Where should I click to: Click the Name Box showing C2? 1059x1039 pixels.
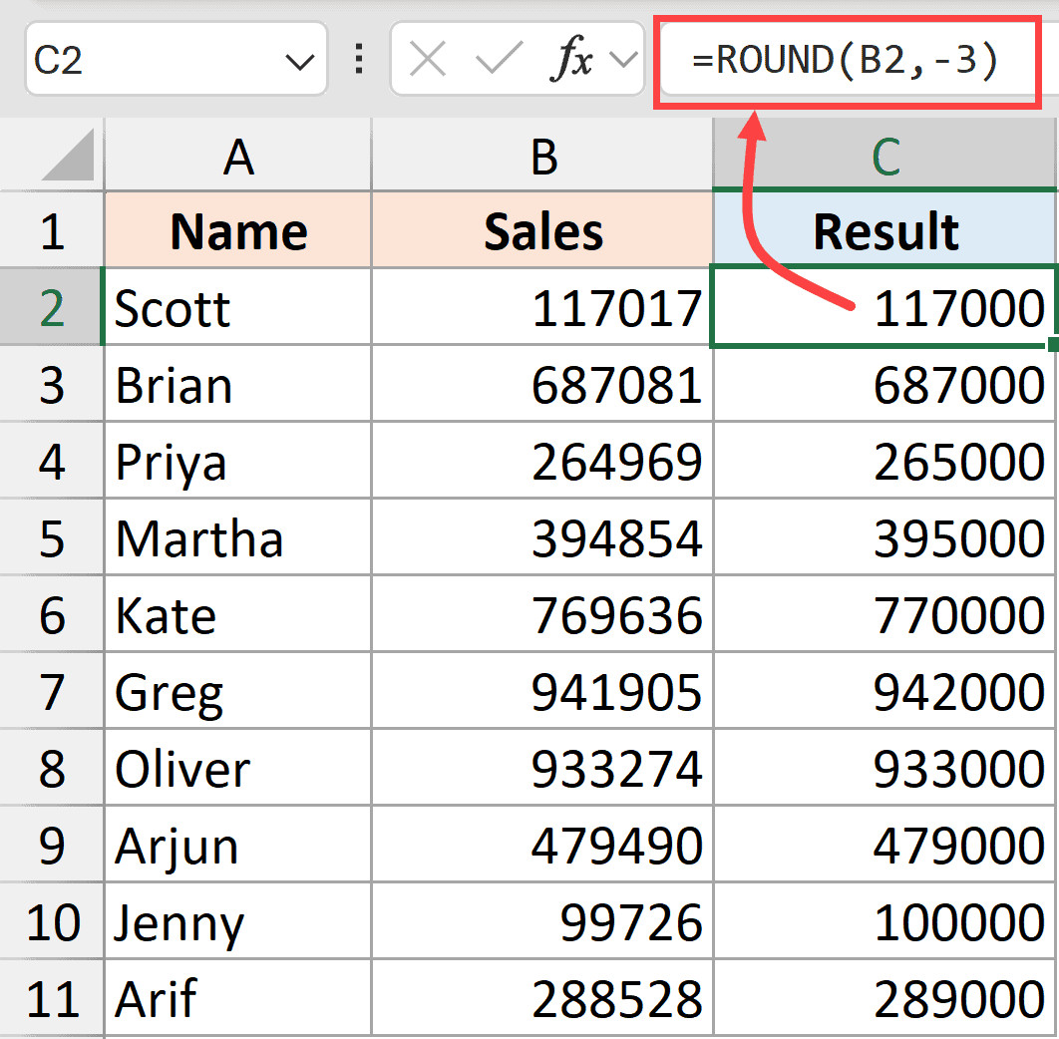[x=150, y=62]
